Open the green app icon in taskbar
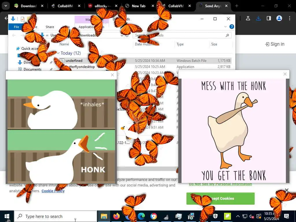Screen dimensions: 296x222 click(x=227, y=216)
